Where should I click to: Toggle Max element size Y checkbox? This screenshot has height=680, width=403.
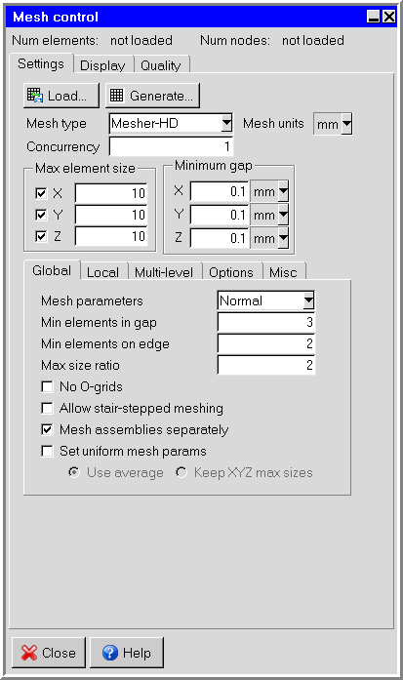pyautogui.click(x=41, y=215)
